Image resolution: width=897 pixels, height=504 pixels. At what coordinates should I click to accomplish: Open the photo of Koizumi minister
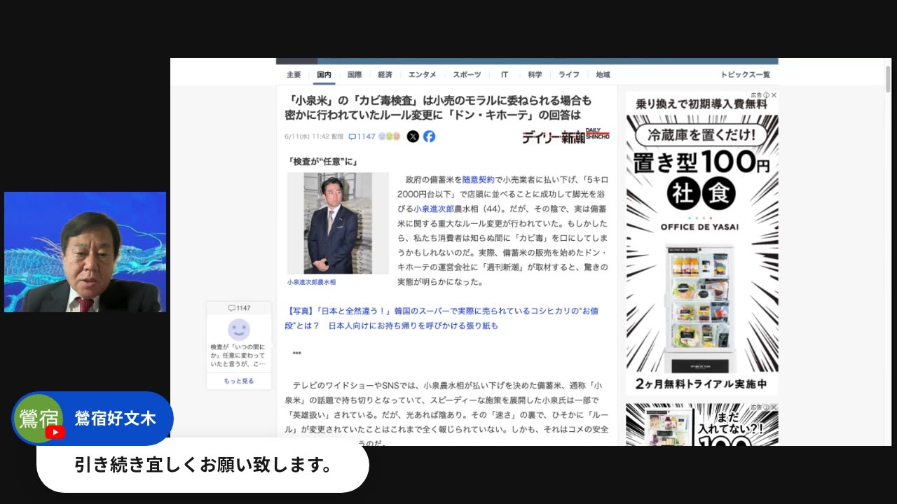(338, 223)
